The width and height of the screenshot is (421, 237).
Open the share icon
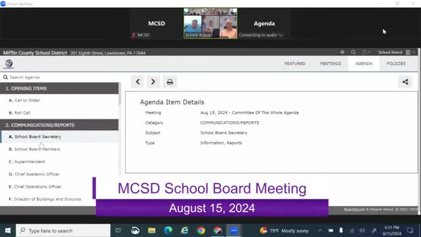[x=405, y=82]
